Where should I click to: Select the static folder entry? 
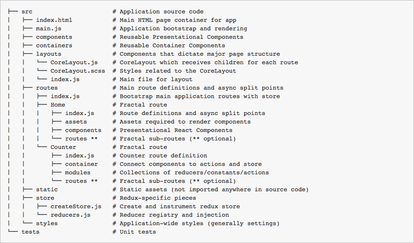tap(47, 189)
